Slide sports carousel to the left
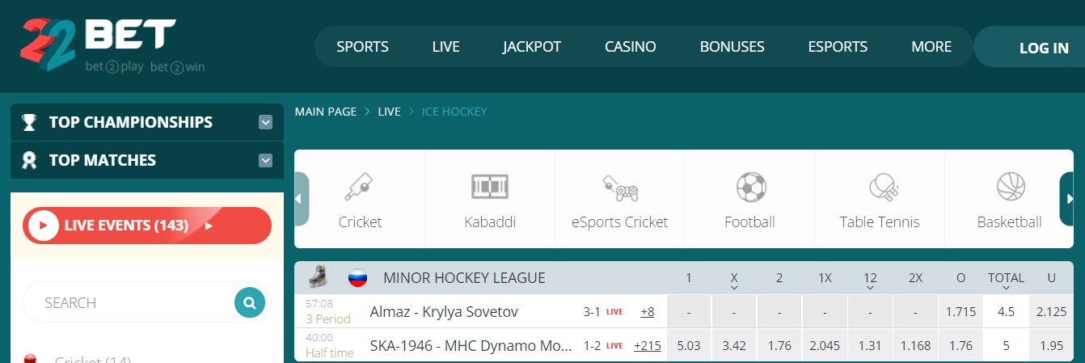The width and height of the screenshot is (1085, 363). coord(302,199)
